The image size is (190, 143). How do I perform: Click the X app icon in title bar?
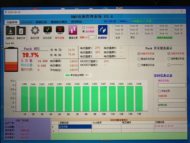click(x=6, y=12)
